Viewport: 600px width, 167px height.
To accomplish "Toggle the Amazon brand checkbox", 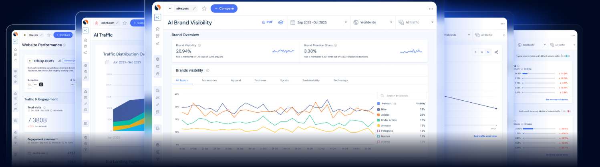I will pos(379,125).
